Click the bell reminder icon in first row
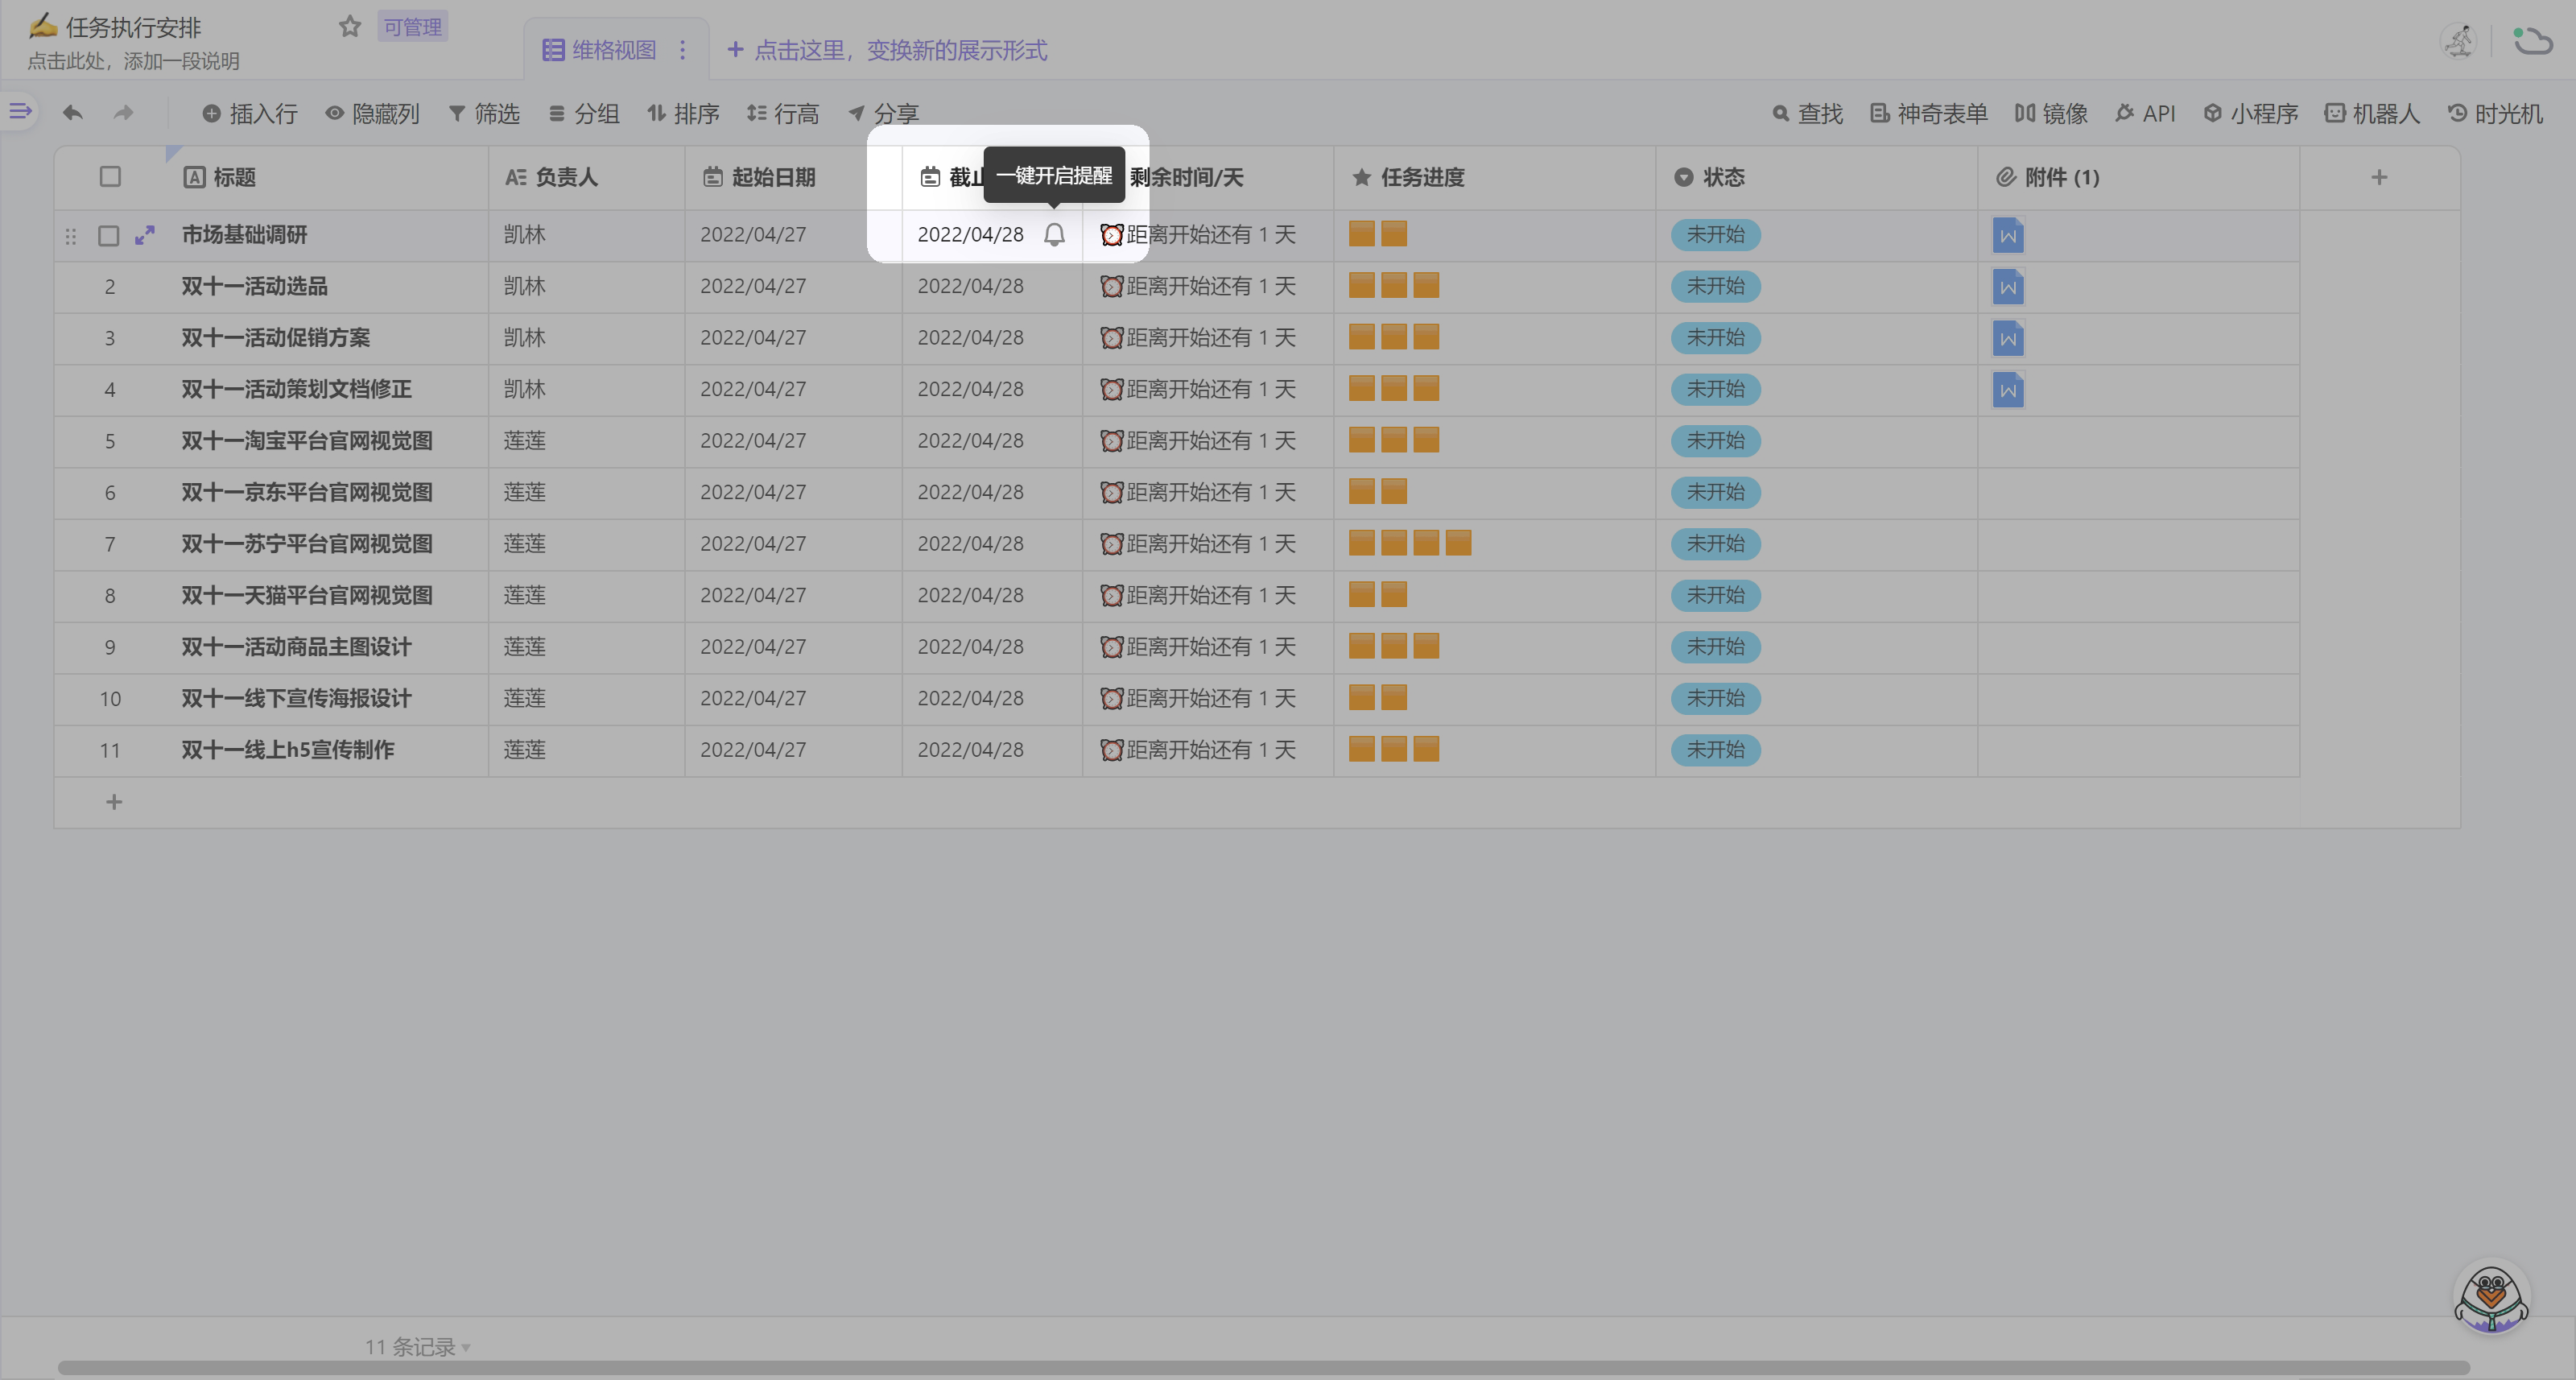Image resolution: width=2576 pixels, height=1380 pixels. 1054,235
